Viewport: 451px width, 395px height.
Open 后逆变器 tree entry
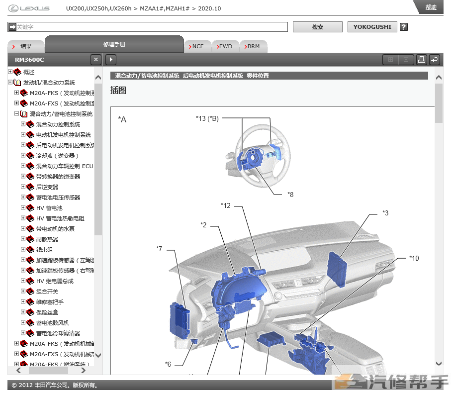click(x=47, y=187)
